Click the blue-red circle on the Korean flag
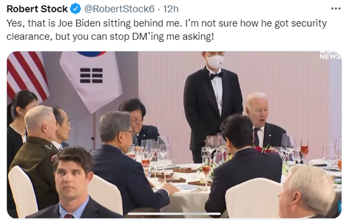The width and height of the screenshot is (351, 222). pyautogui.click(x=92, y=54)
